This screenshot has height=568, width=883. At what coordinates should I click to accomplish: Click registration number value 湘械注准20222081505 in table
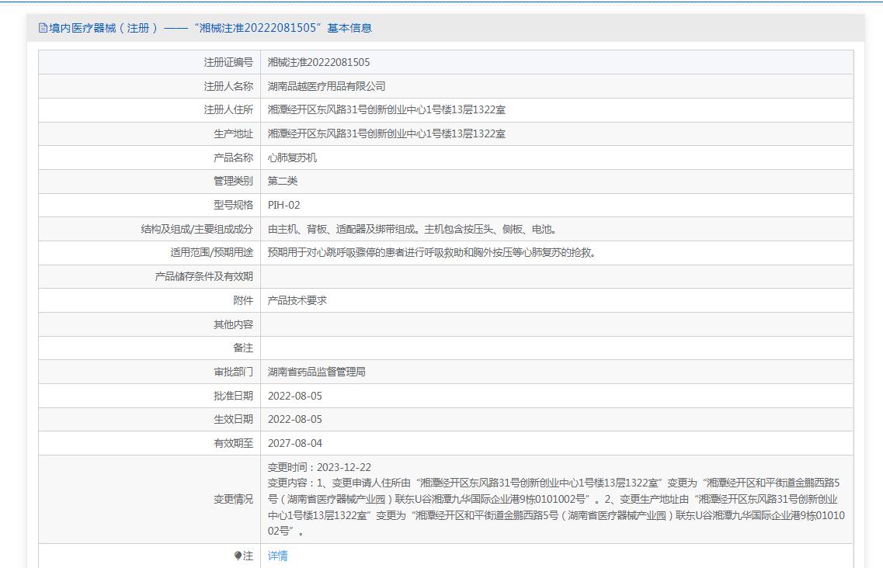point(318,62)
